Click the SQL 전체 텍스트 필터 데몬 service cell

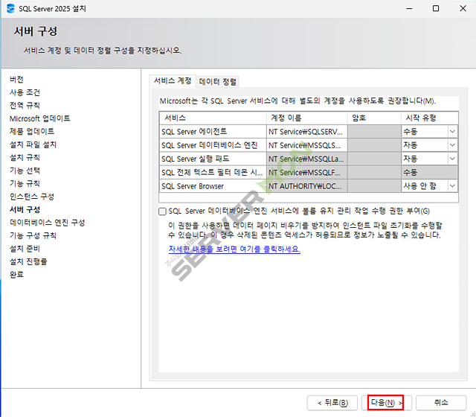click(x=213, y=173)
